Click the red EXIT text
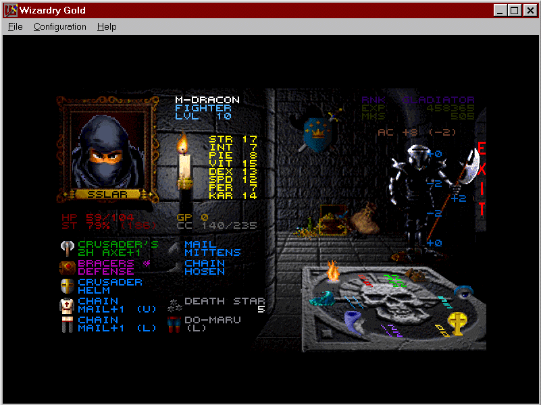Viewport: 541px width, 405px height. 481,180
